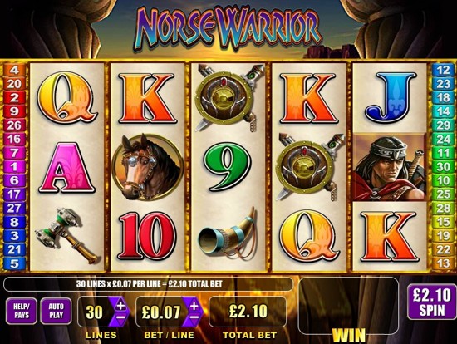This screenshot has height=344, width=457.
Task: Click the total bet £2.10 display
Action: 248,312
